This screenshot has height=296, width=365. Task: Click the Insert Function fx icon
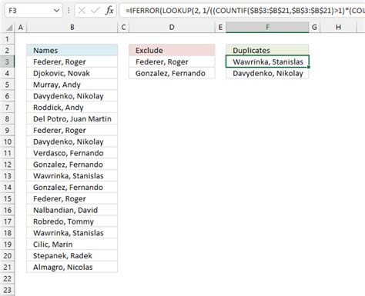109,11
